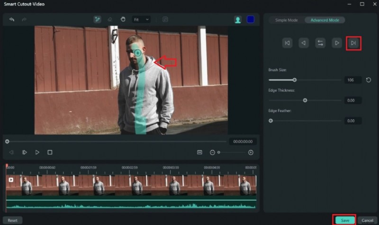Image resolution: width=379 pixels, height=225 pixels.
Task: Save the smart cutout
Action: coord(345,220)
